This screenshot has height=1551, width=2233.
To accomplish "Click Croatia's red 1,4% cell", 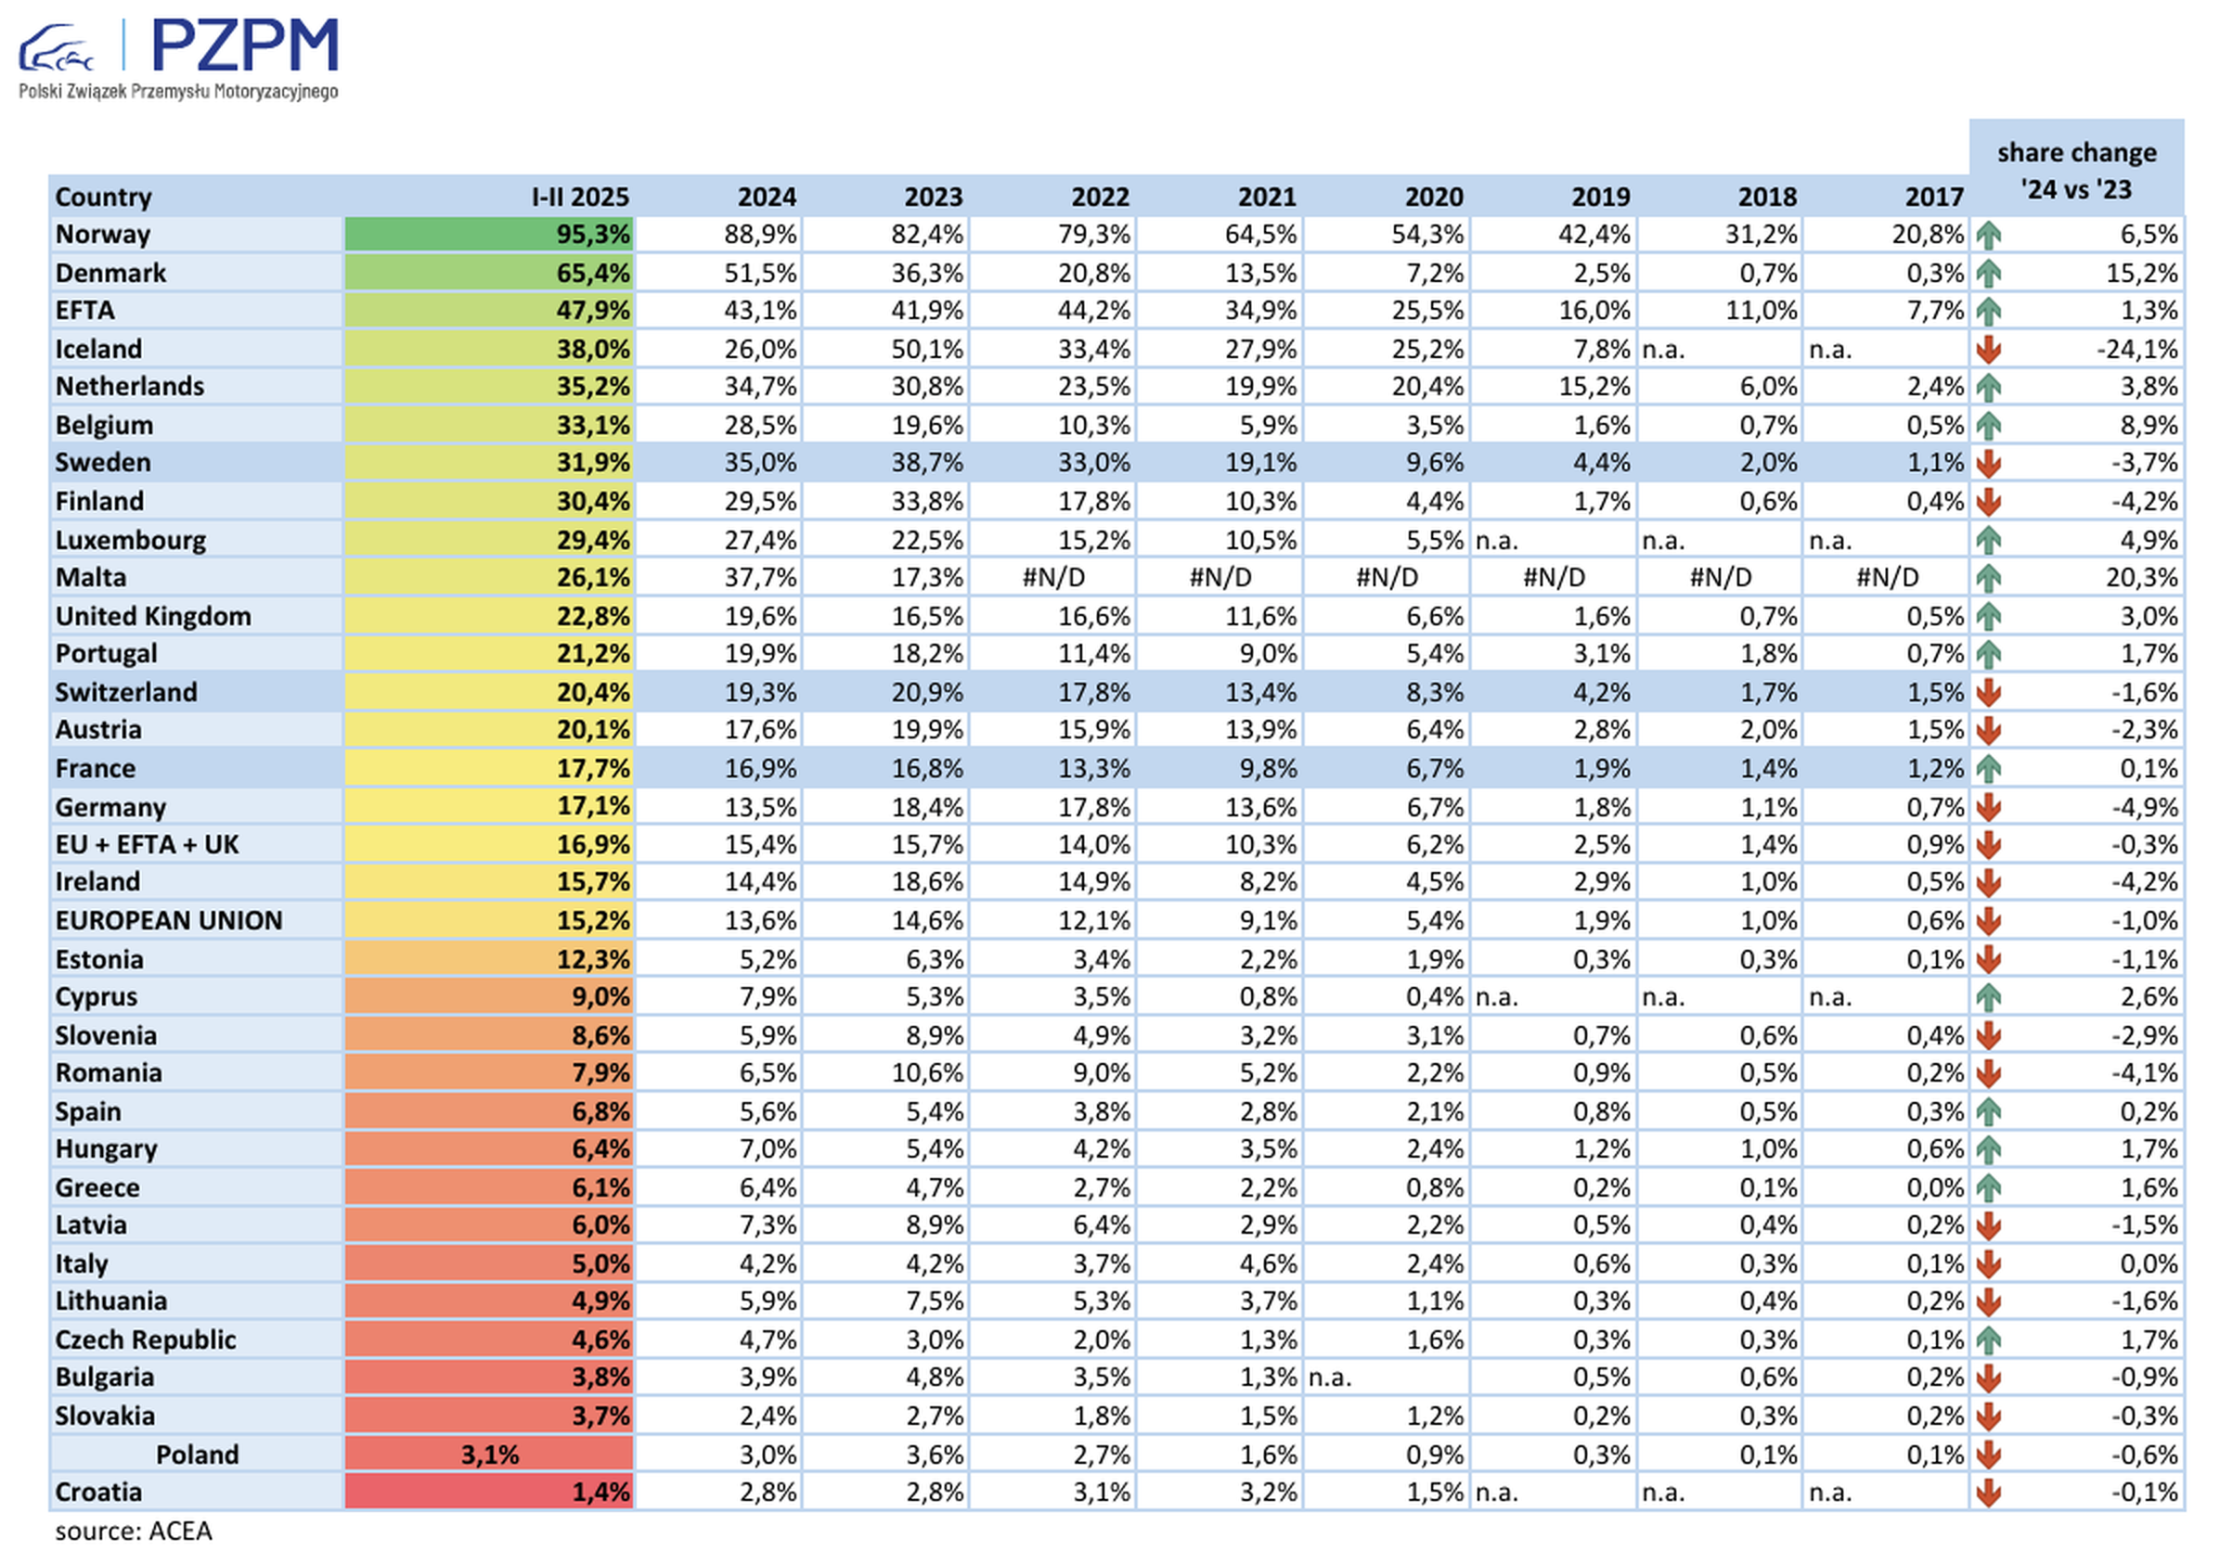I will coord(489,1492).
